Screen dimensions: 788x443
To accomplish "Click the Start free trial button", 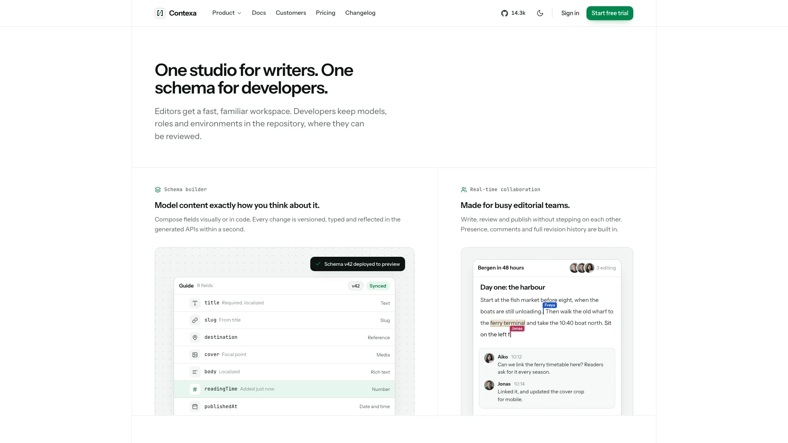I will point(609,13).
